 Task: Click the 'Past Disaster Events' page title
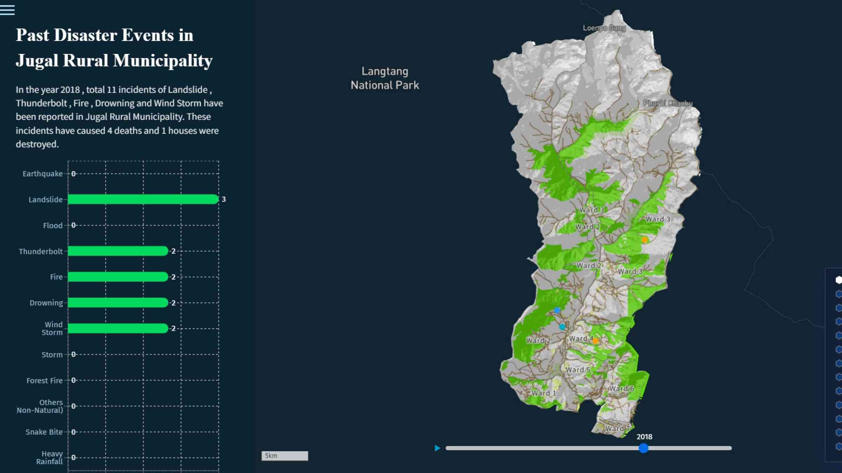114,48
